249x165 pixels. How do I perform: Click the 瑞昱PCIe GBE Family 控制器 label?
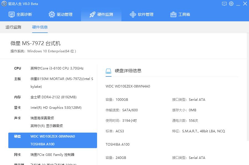53,154
